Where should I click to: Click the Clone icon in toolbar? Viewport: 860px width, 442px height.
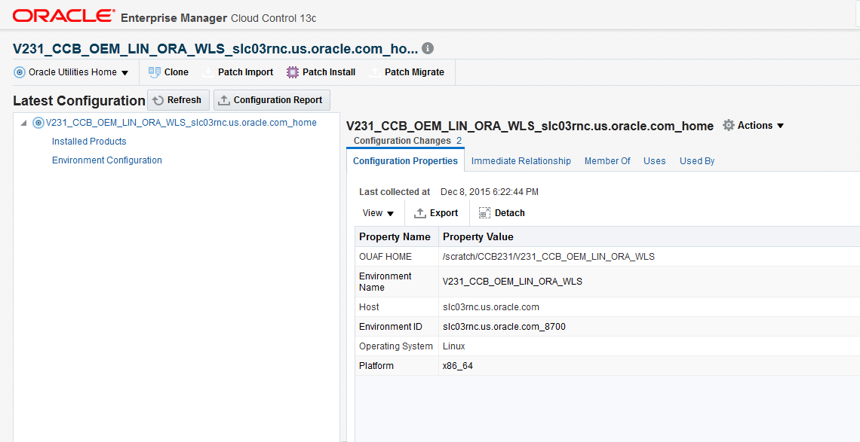(155, 72)
